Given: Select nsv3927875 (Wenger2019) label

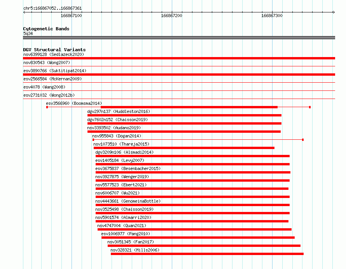Looking at the screenshot, I should [122, 177].
